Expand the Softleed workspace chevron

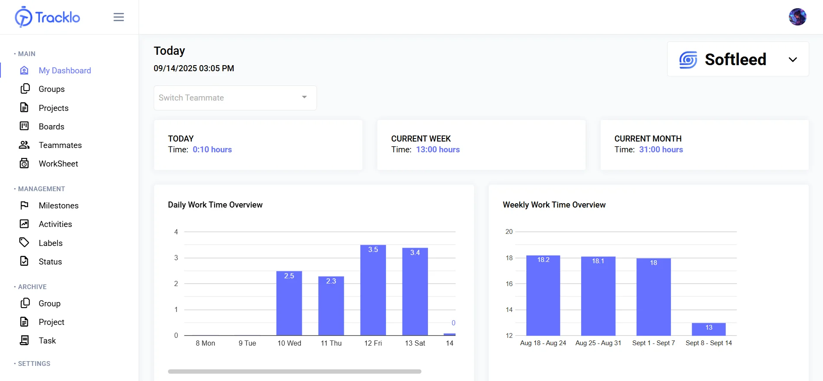point(792,60)
